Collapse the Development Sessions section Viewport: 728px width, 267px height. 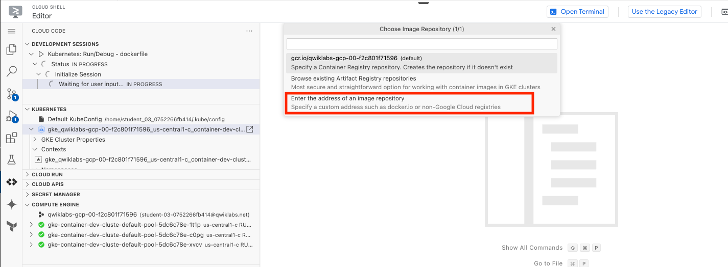(x=142, y=44)
